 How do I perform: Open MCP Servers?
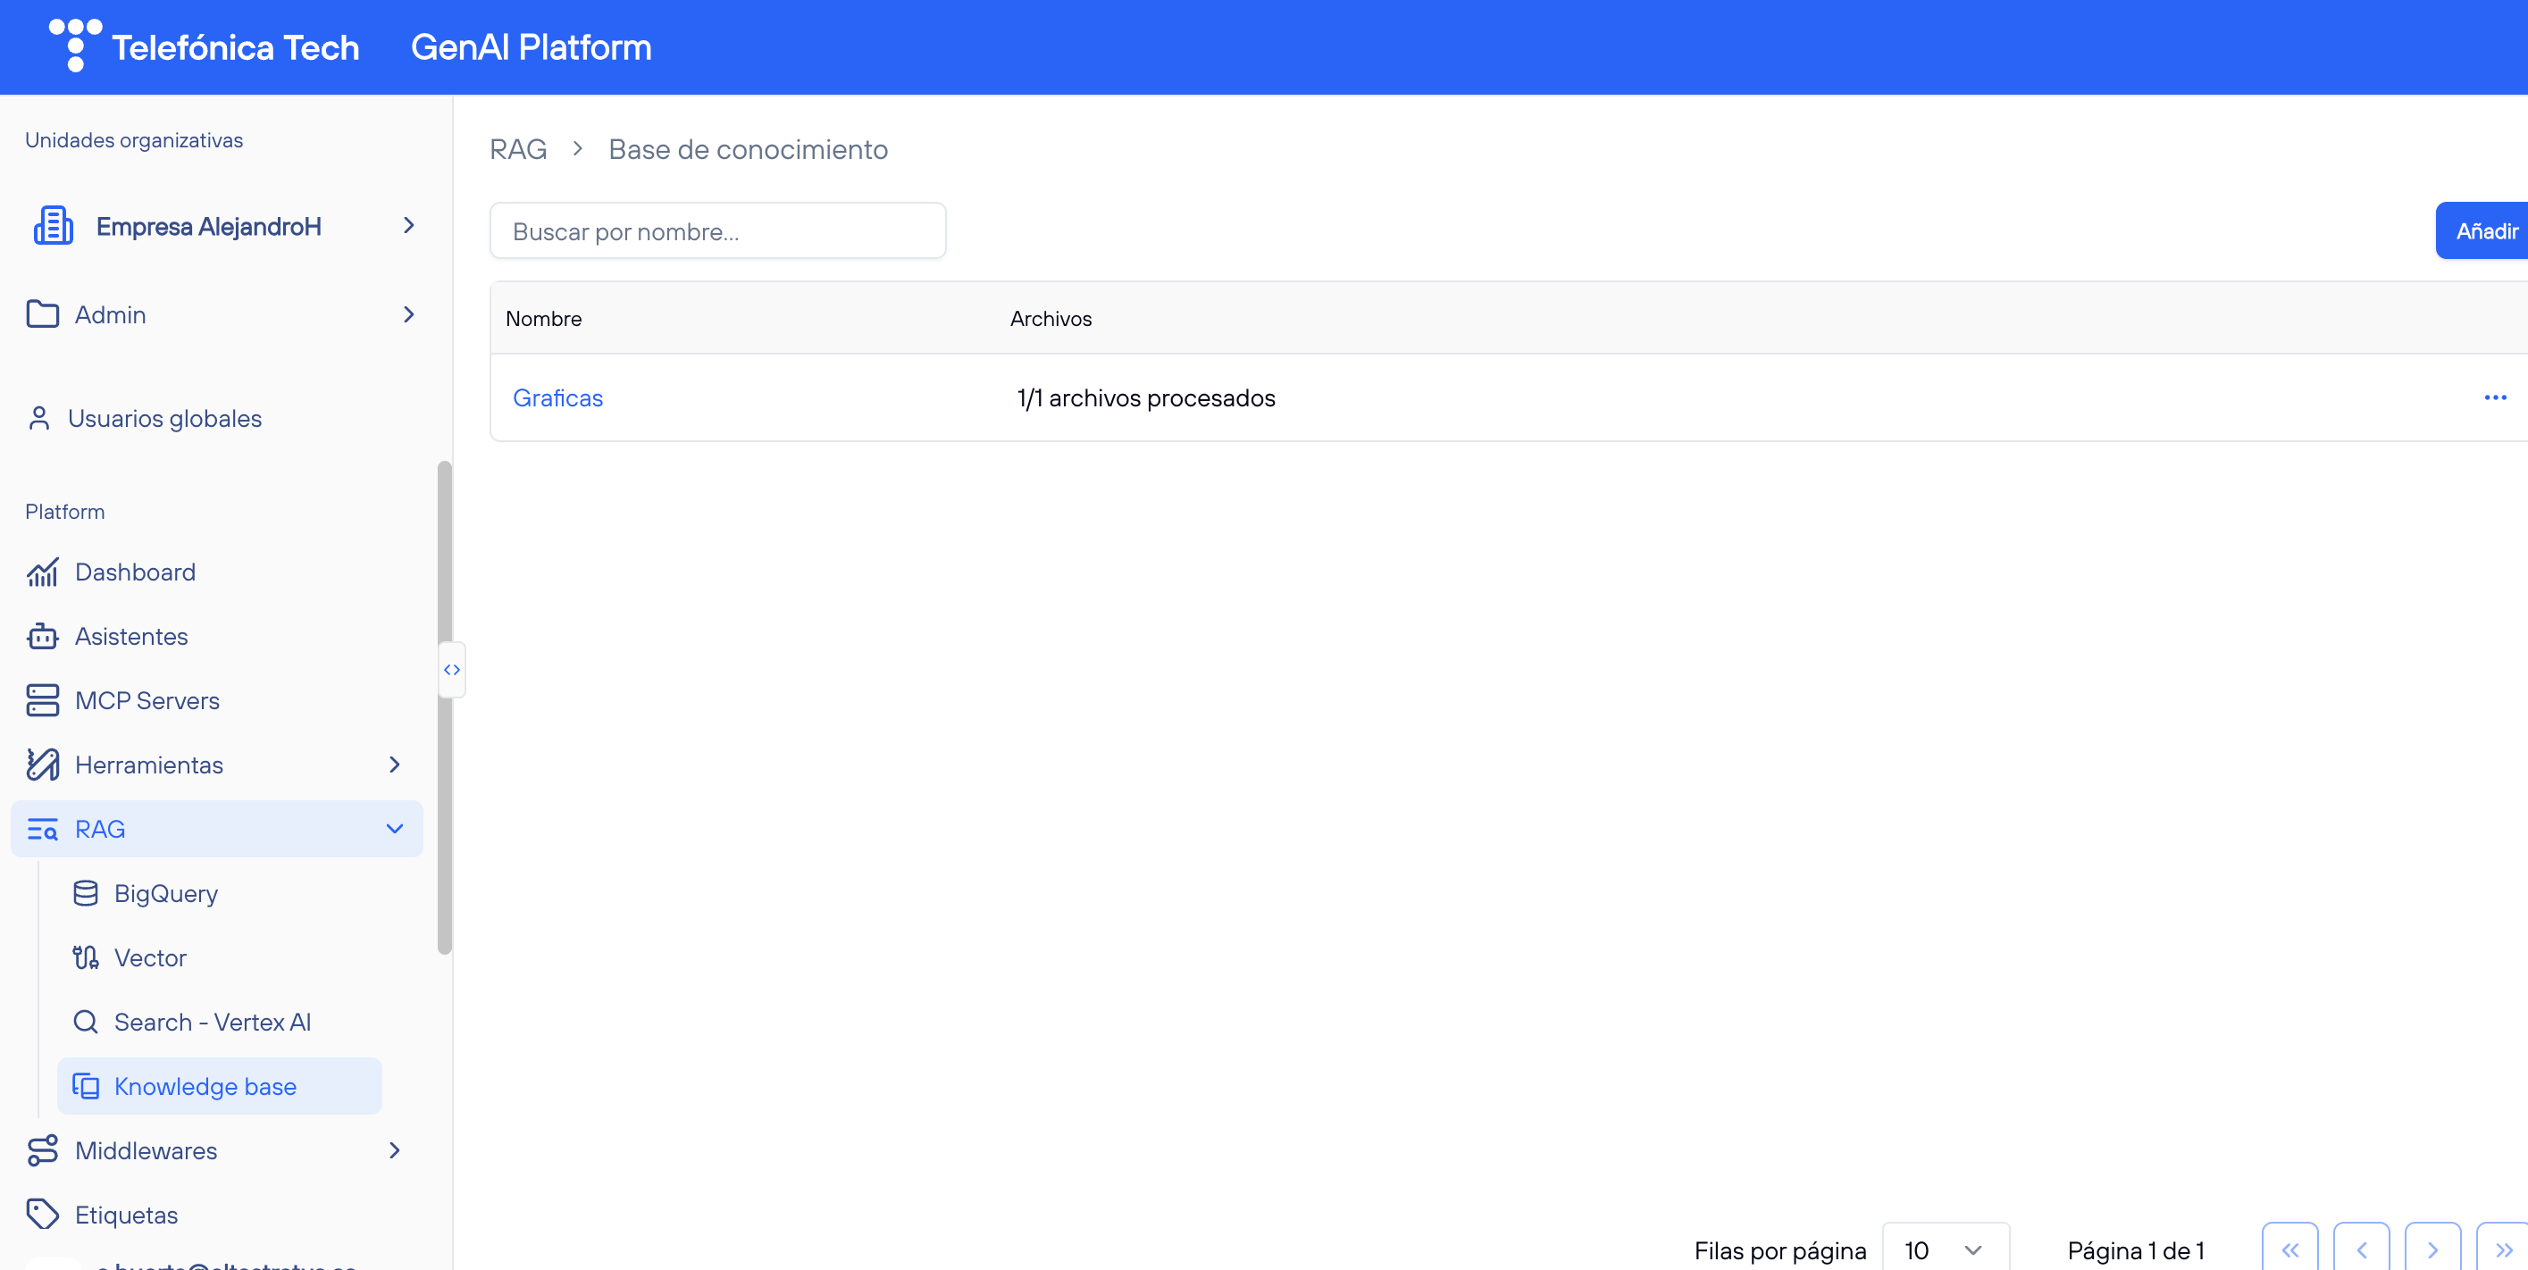click(x=147, y=700)
